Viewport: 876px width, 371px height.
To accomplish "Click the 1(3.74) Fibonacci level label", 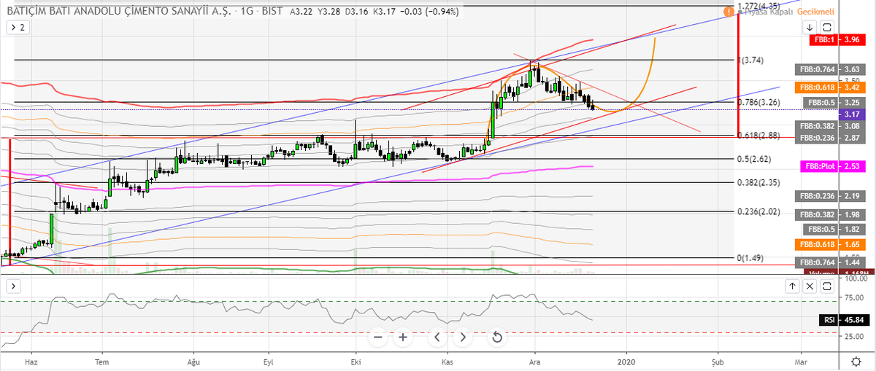I will click(x=751, y=60).
